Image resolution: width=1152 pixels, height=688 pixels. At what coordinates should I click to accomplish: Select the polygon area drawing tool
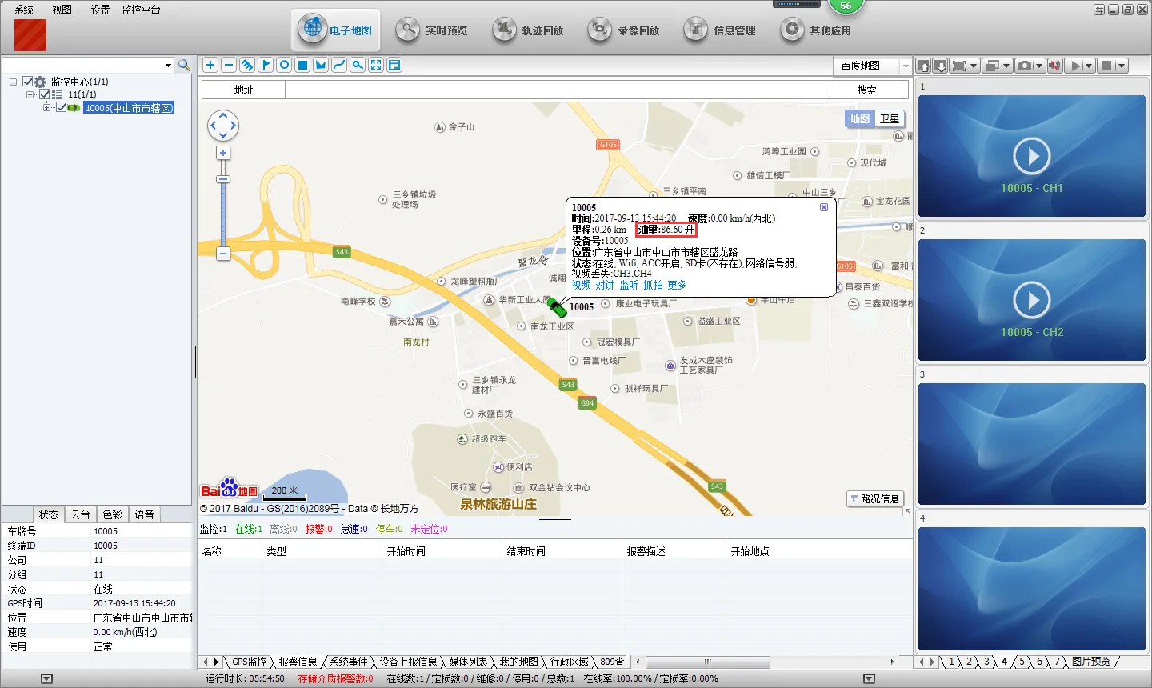[321, 66]
